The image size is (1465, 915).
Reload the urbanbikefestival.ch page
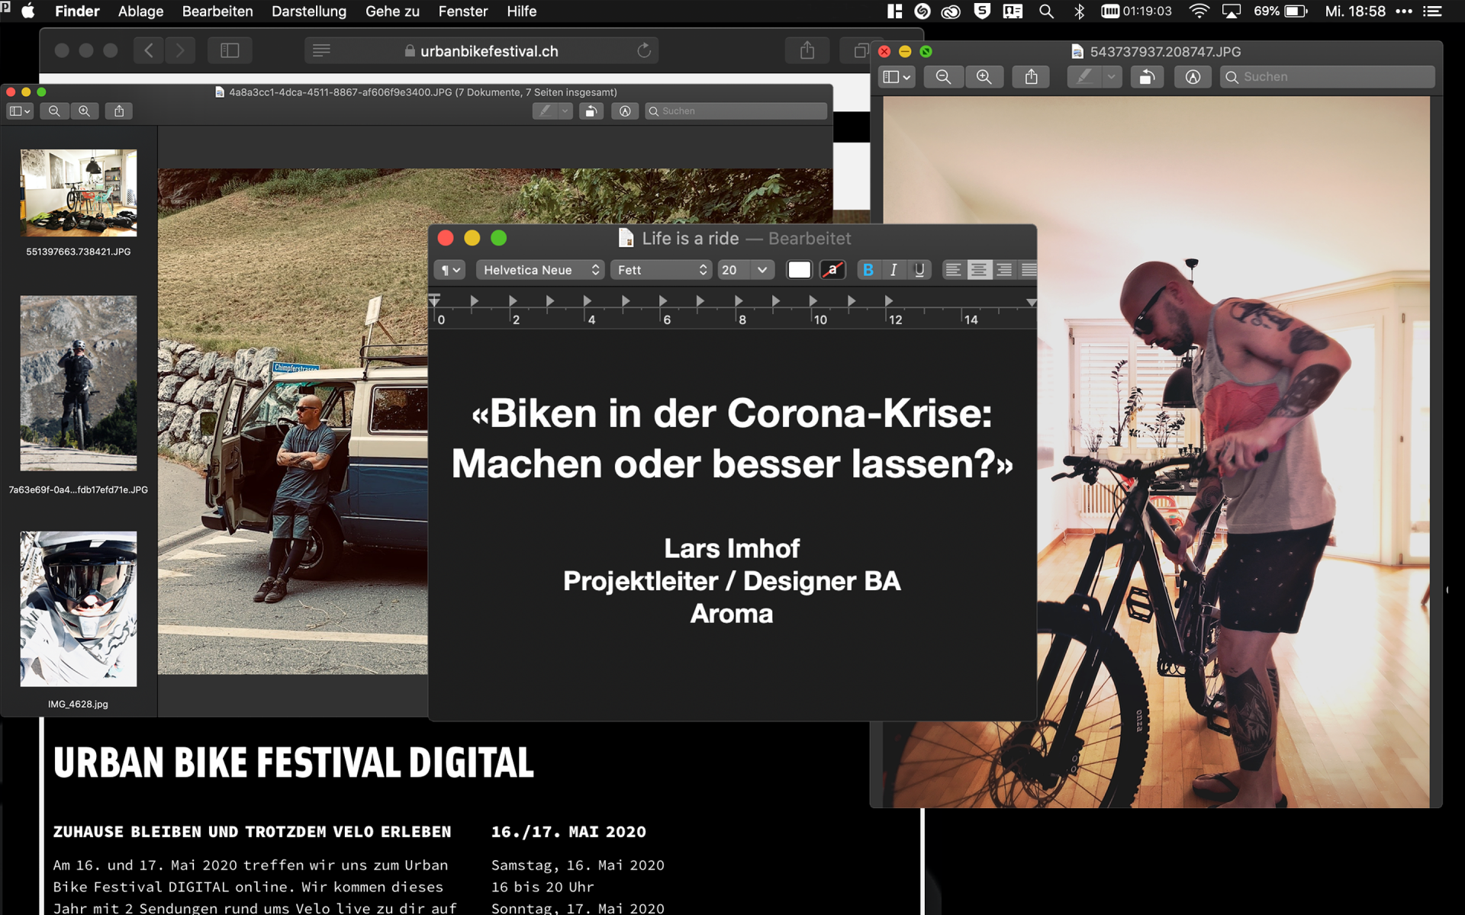(x=644, y=51)
